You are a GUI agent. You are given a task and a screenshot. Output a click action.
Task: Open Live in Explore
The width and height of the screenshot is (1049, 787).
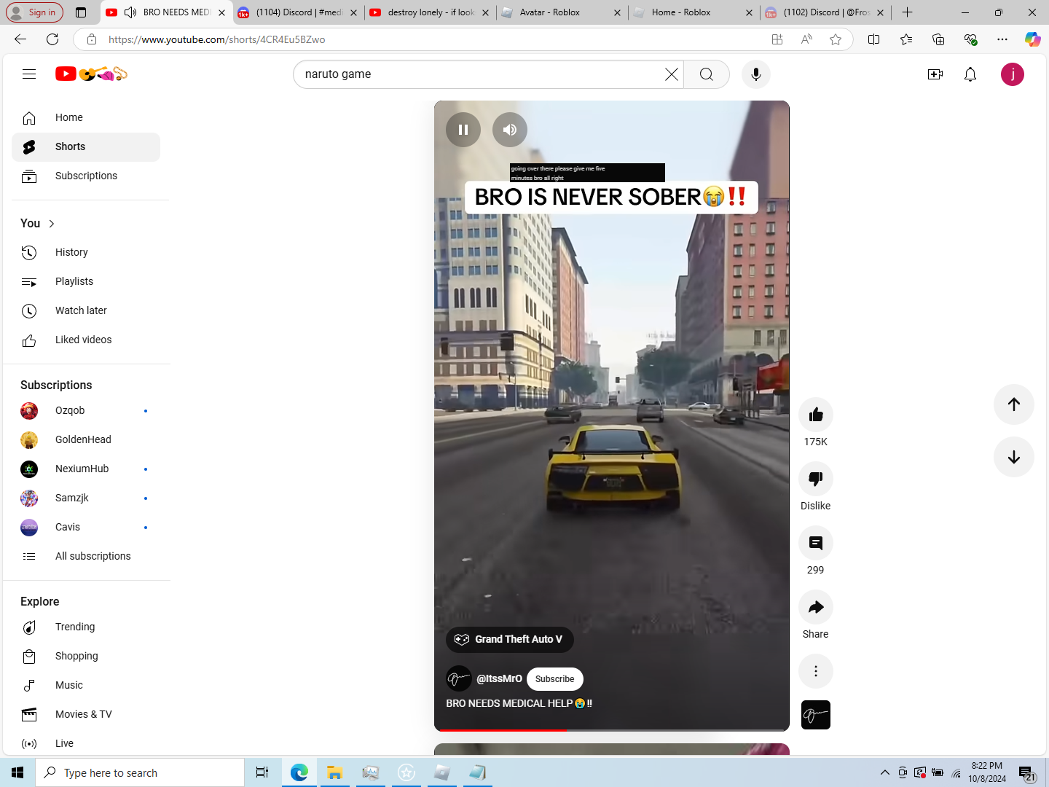(x=86, y=743)
